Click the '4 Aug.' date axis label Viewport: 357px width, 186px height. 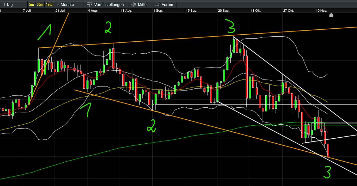pyautogui.click(x=93, y=11)
